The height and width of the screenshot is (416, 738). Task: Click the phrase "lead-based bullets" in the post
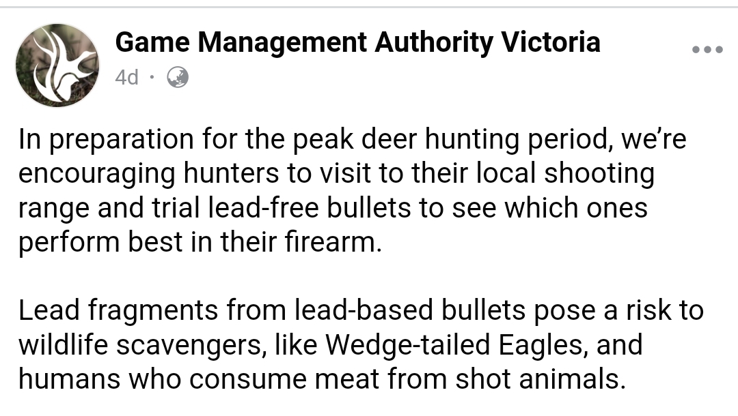[410, 310]
